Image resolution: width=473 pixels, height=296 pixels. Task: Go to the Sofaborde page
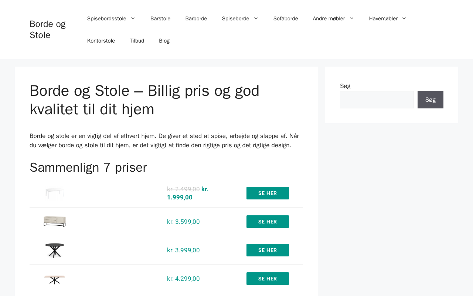pyautogui.click(x=286, y=18)
